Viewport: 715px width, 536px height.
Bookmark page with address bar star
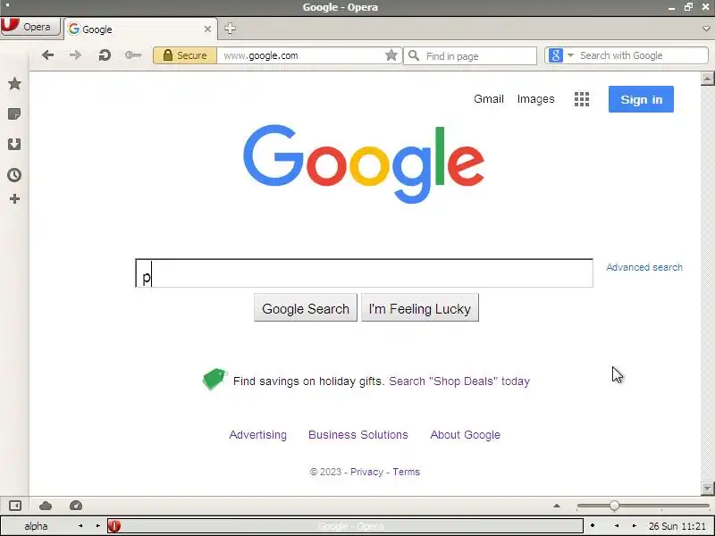[x=391, y=55]
